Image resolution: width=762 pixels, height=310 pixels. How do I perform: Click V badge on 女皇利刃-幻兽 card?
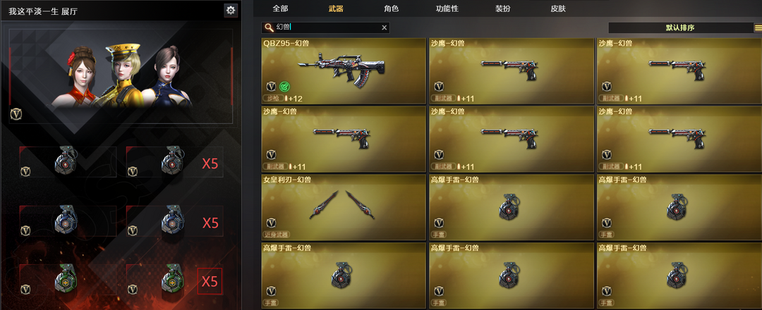271,223
